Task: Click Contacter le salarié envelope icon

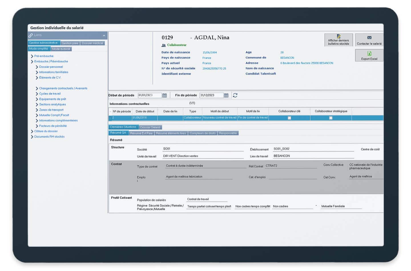Action: (369, 38)
